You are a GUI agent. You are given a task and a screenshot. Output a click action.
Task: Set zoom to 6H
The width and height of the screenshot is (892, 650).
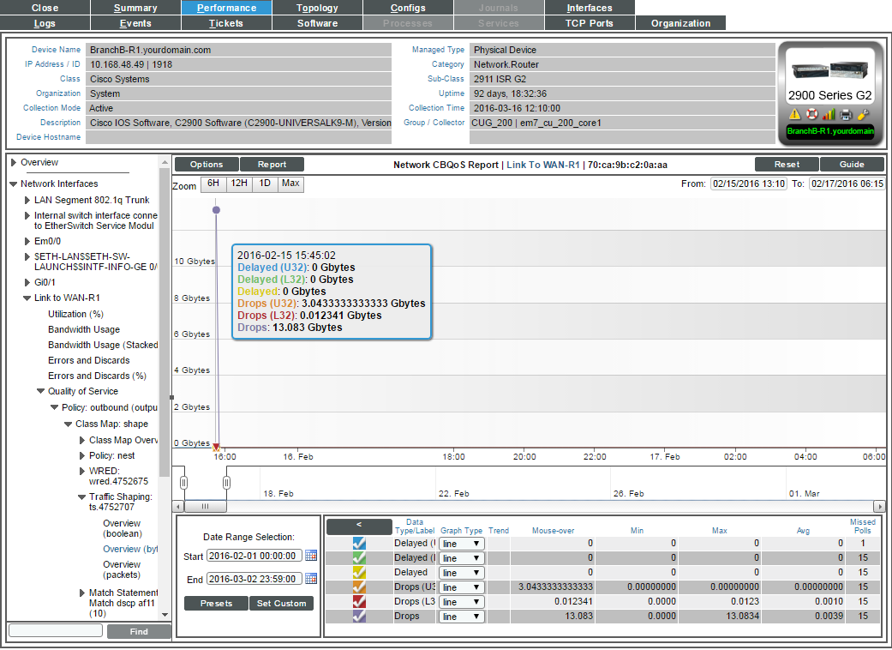click(213, 184)
